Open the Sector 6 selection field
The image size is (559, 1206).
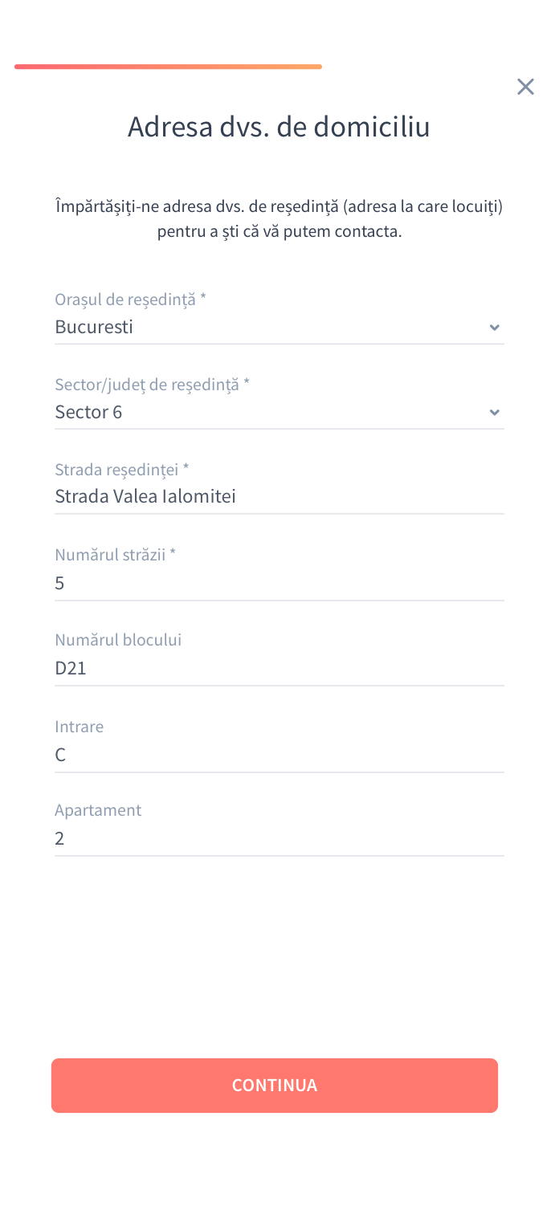265,413
